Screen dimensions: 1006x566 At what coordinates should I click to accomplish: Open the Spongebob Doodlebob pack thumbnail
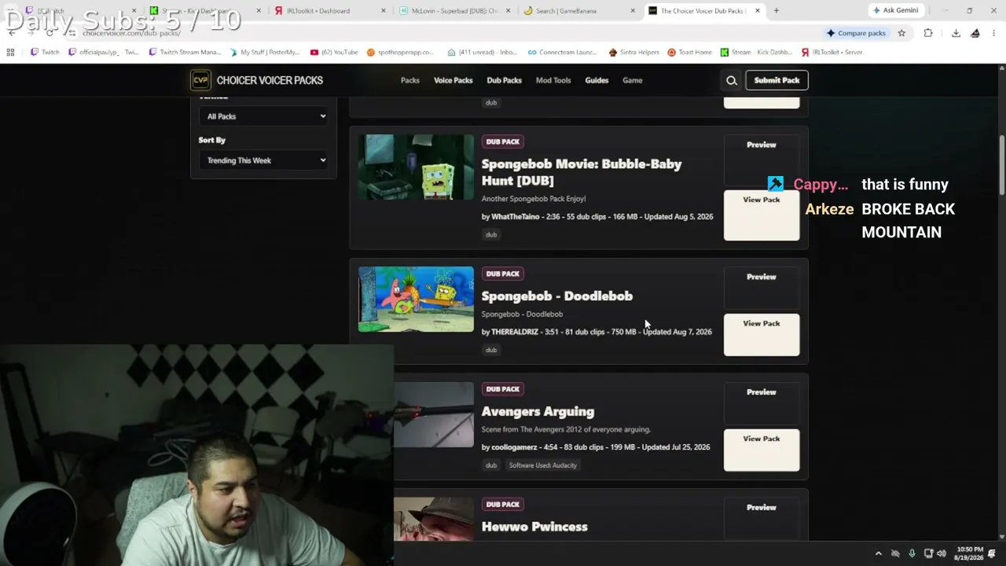point(417,299)
